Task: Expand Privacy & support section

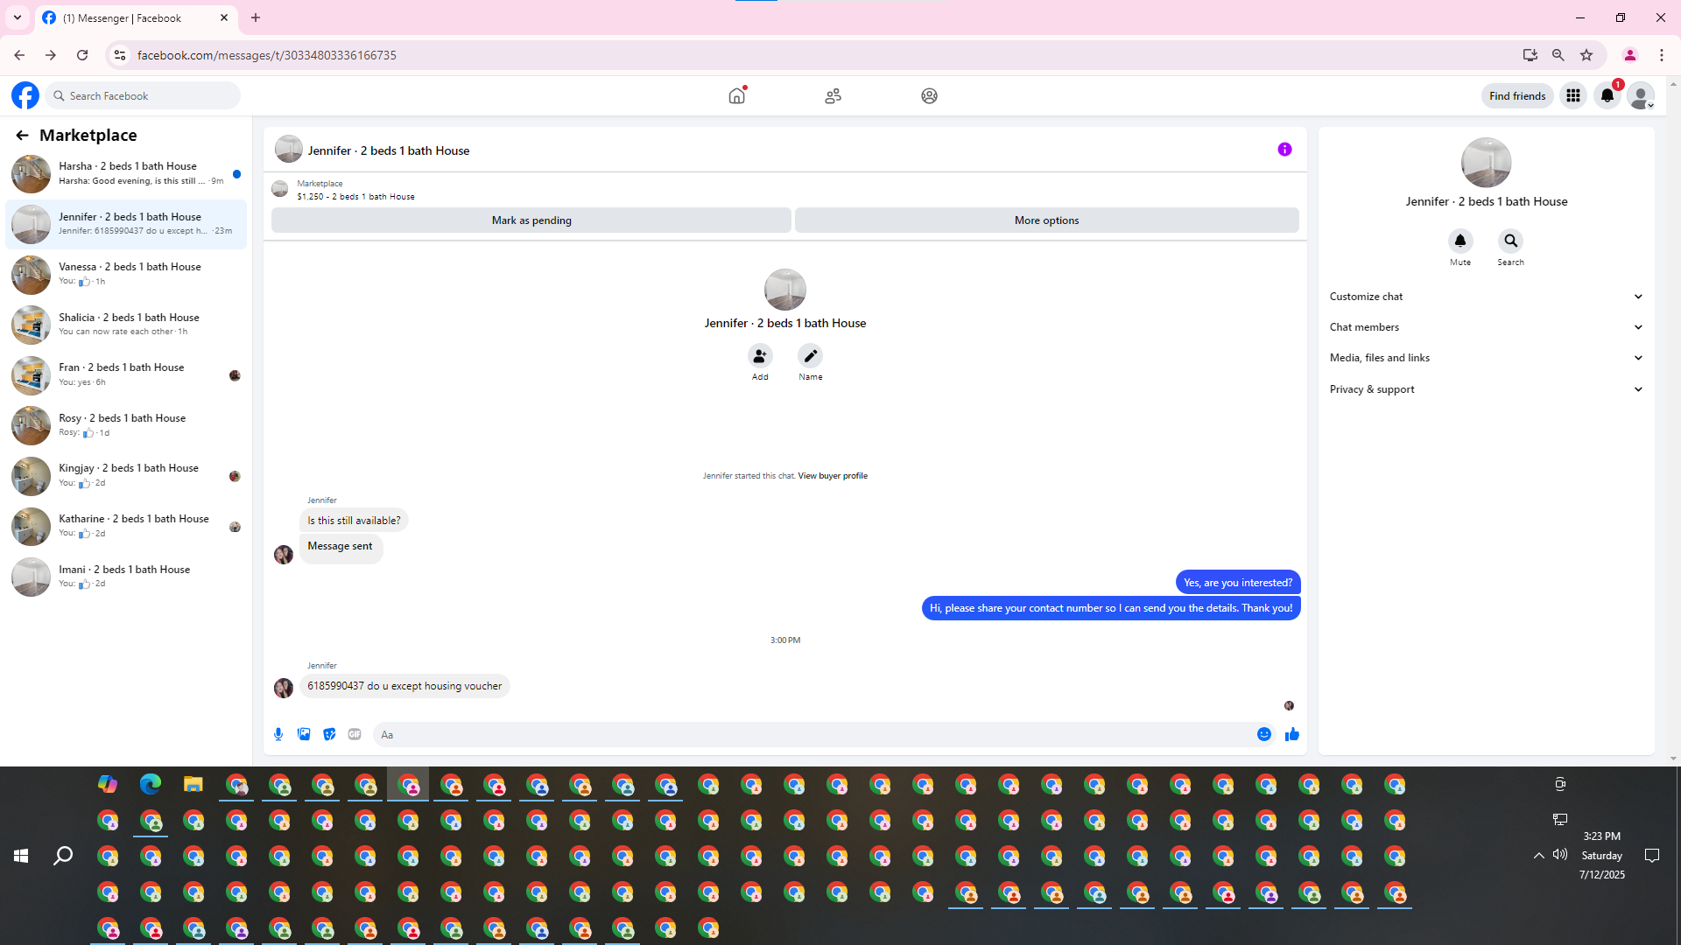Action: pyautogui.click(x=1485, y=389)
